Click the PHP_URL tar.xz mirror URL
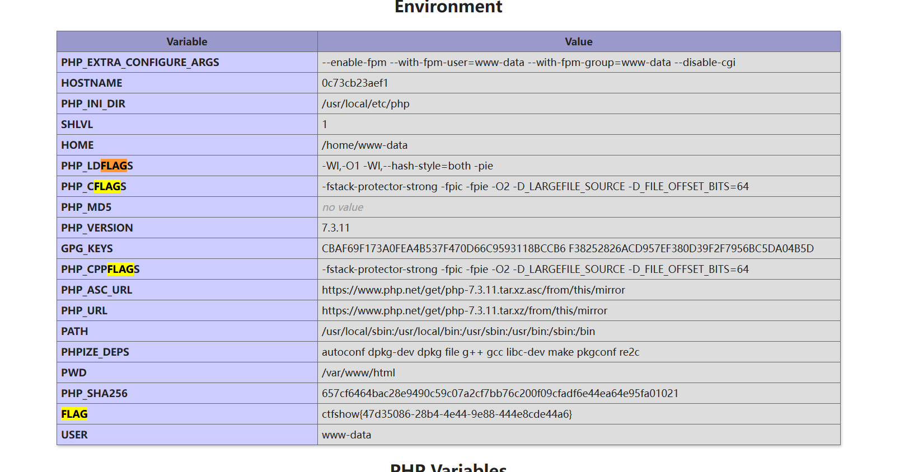The width and height of the screenshot is (923, 472). [464, 311]
